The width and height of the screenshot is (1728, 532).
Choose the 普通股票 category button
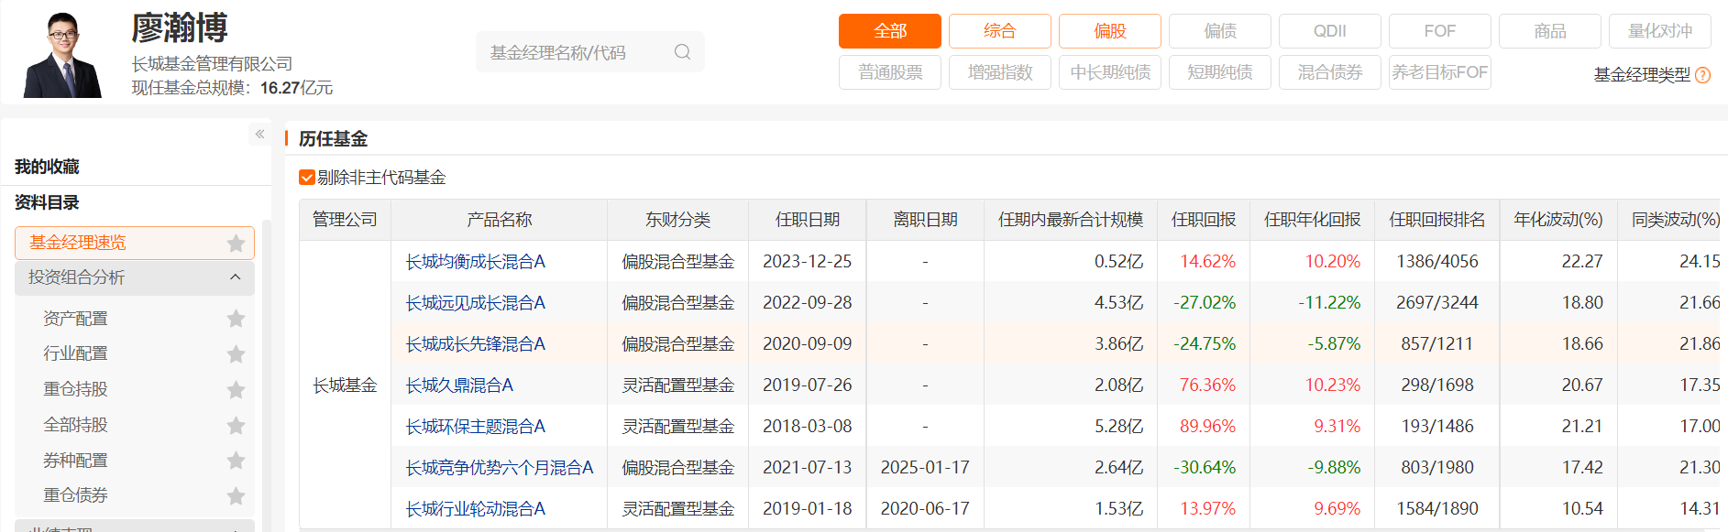click(889, 72)
